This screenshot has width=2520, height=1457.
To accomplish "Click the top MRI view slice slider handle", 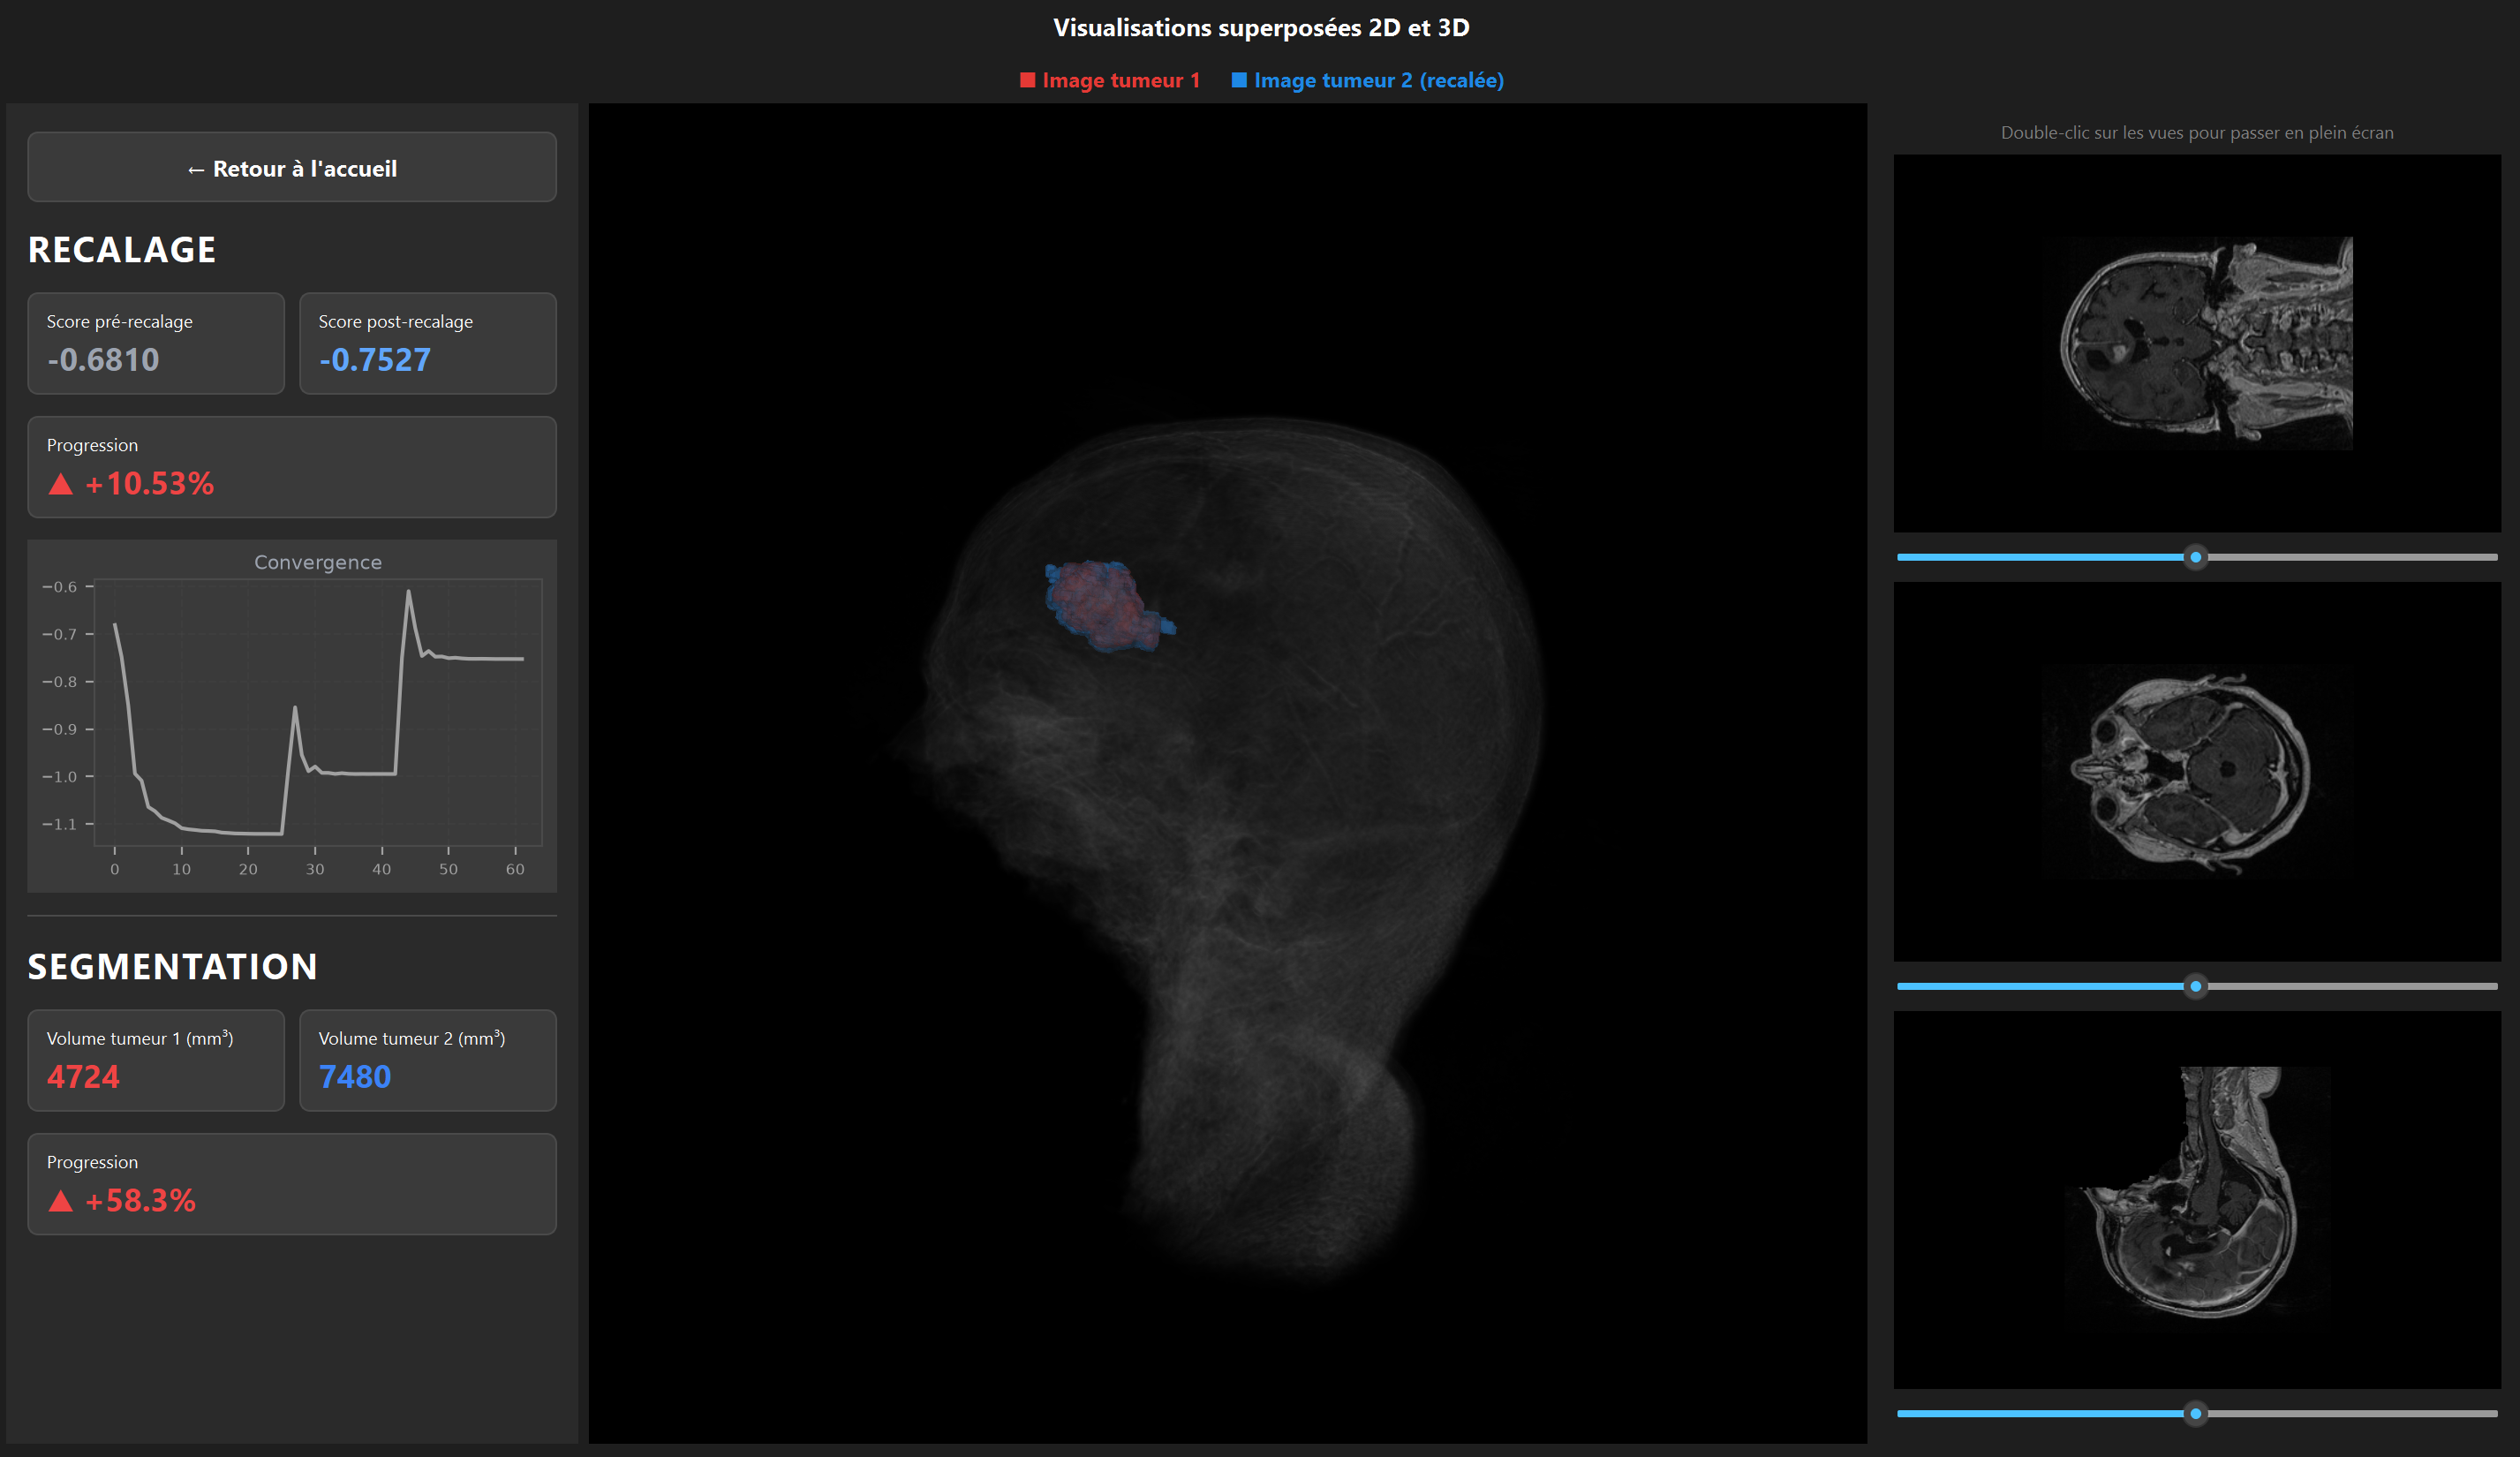I will 2195,557.
